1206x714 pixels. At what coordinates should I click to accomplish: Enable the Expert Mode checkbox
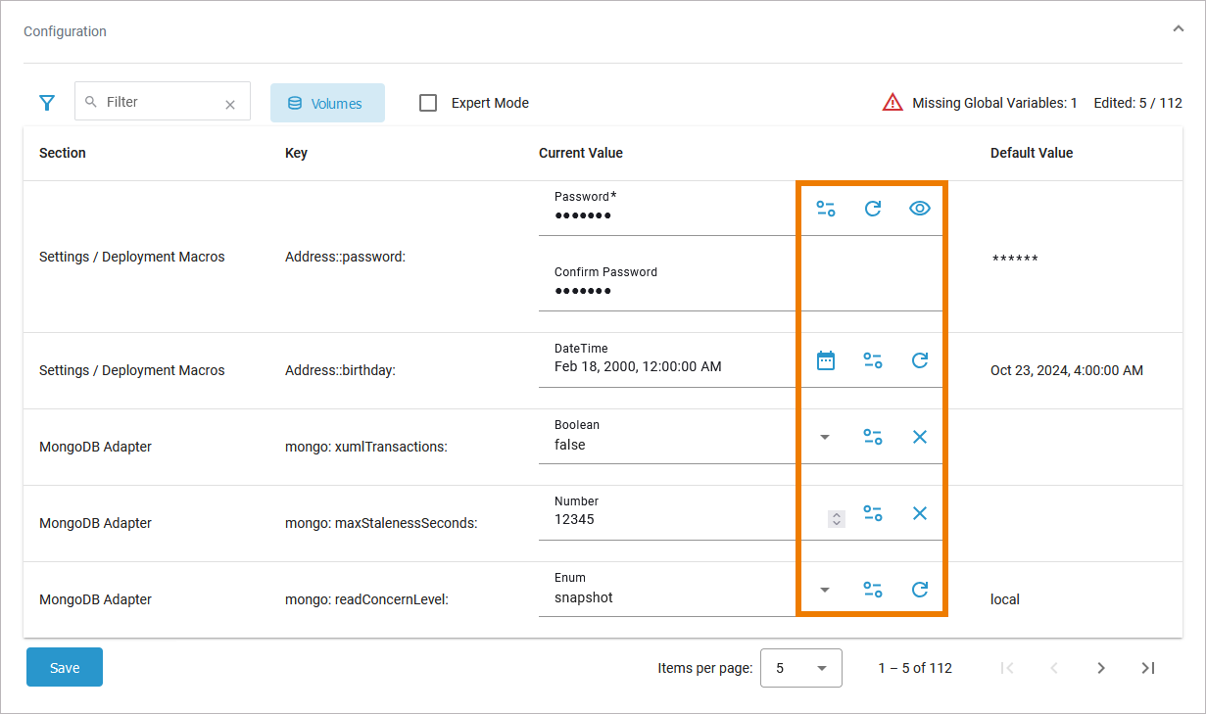click(x=428, y=103)
